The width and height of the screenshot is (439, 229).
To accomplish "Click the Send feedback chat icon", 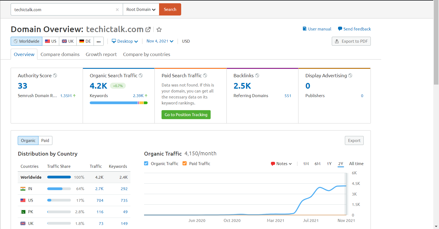I will (x=340, y=29).
